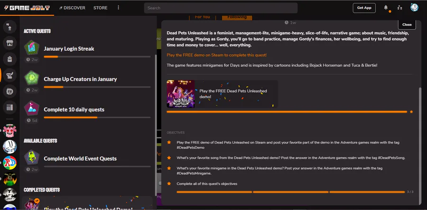The width and height of the screenshot is (427, 210).
Task: Click the COMPLETED QUESTS heading
Action: coord(42,190)
